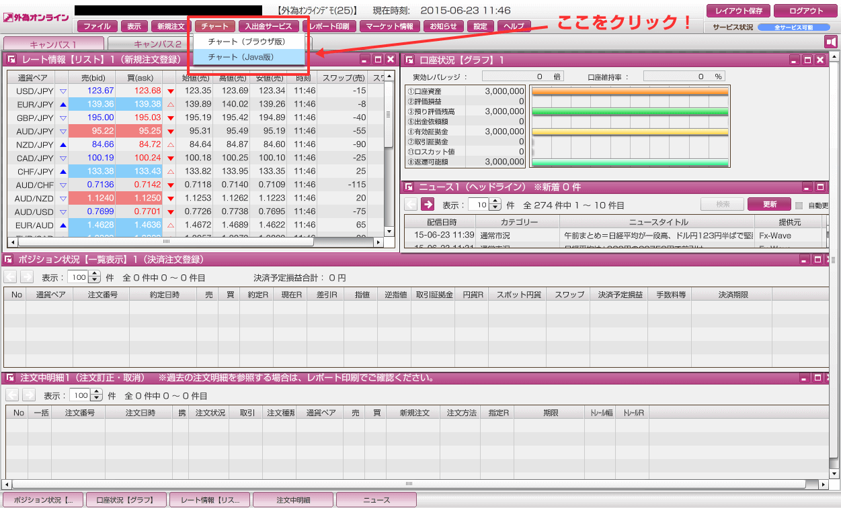Screen dimensions: 841x508
Task: Click the 注文中明細 panel title icon
Action: click(9, 378)
